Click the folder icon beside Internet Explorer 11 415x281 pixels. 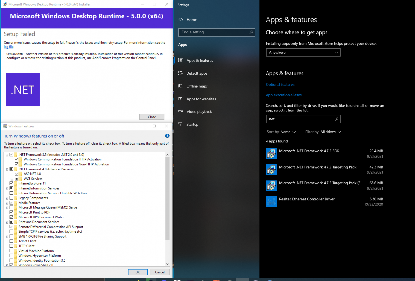16,183
